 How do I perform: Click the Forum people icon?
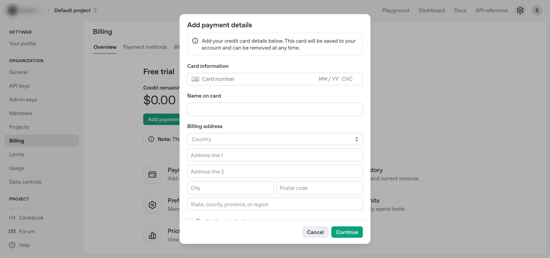coord(12,231)
